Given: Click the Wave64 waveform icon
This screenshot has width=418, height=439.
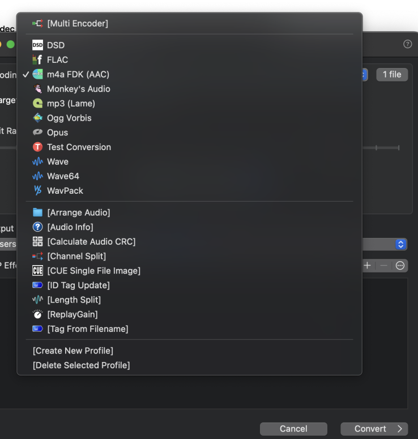Looking at the screenshot, I should click(37, 176).
